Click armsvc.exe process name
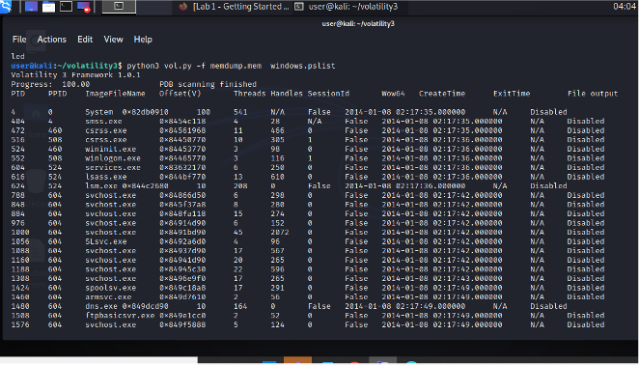 (x=108, y=297)
